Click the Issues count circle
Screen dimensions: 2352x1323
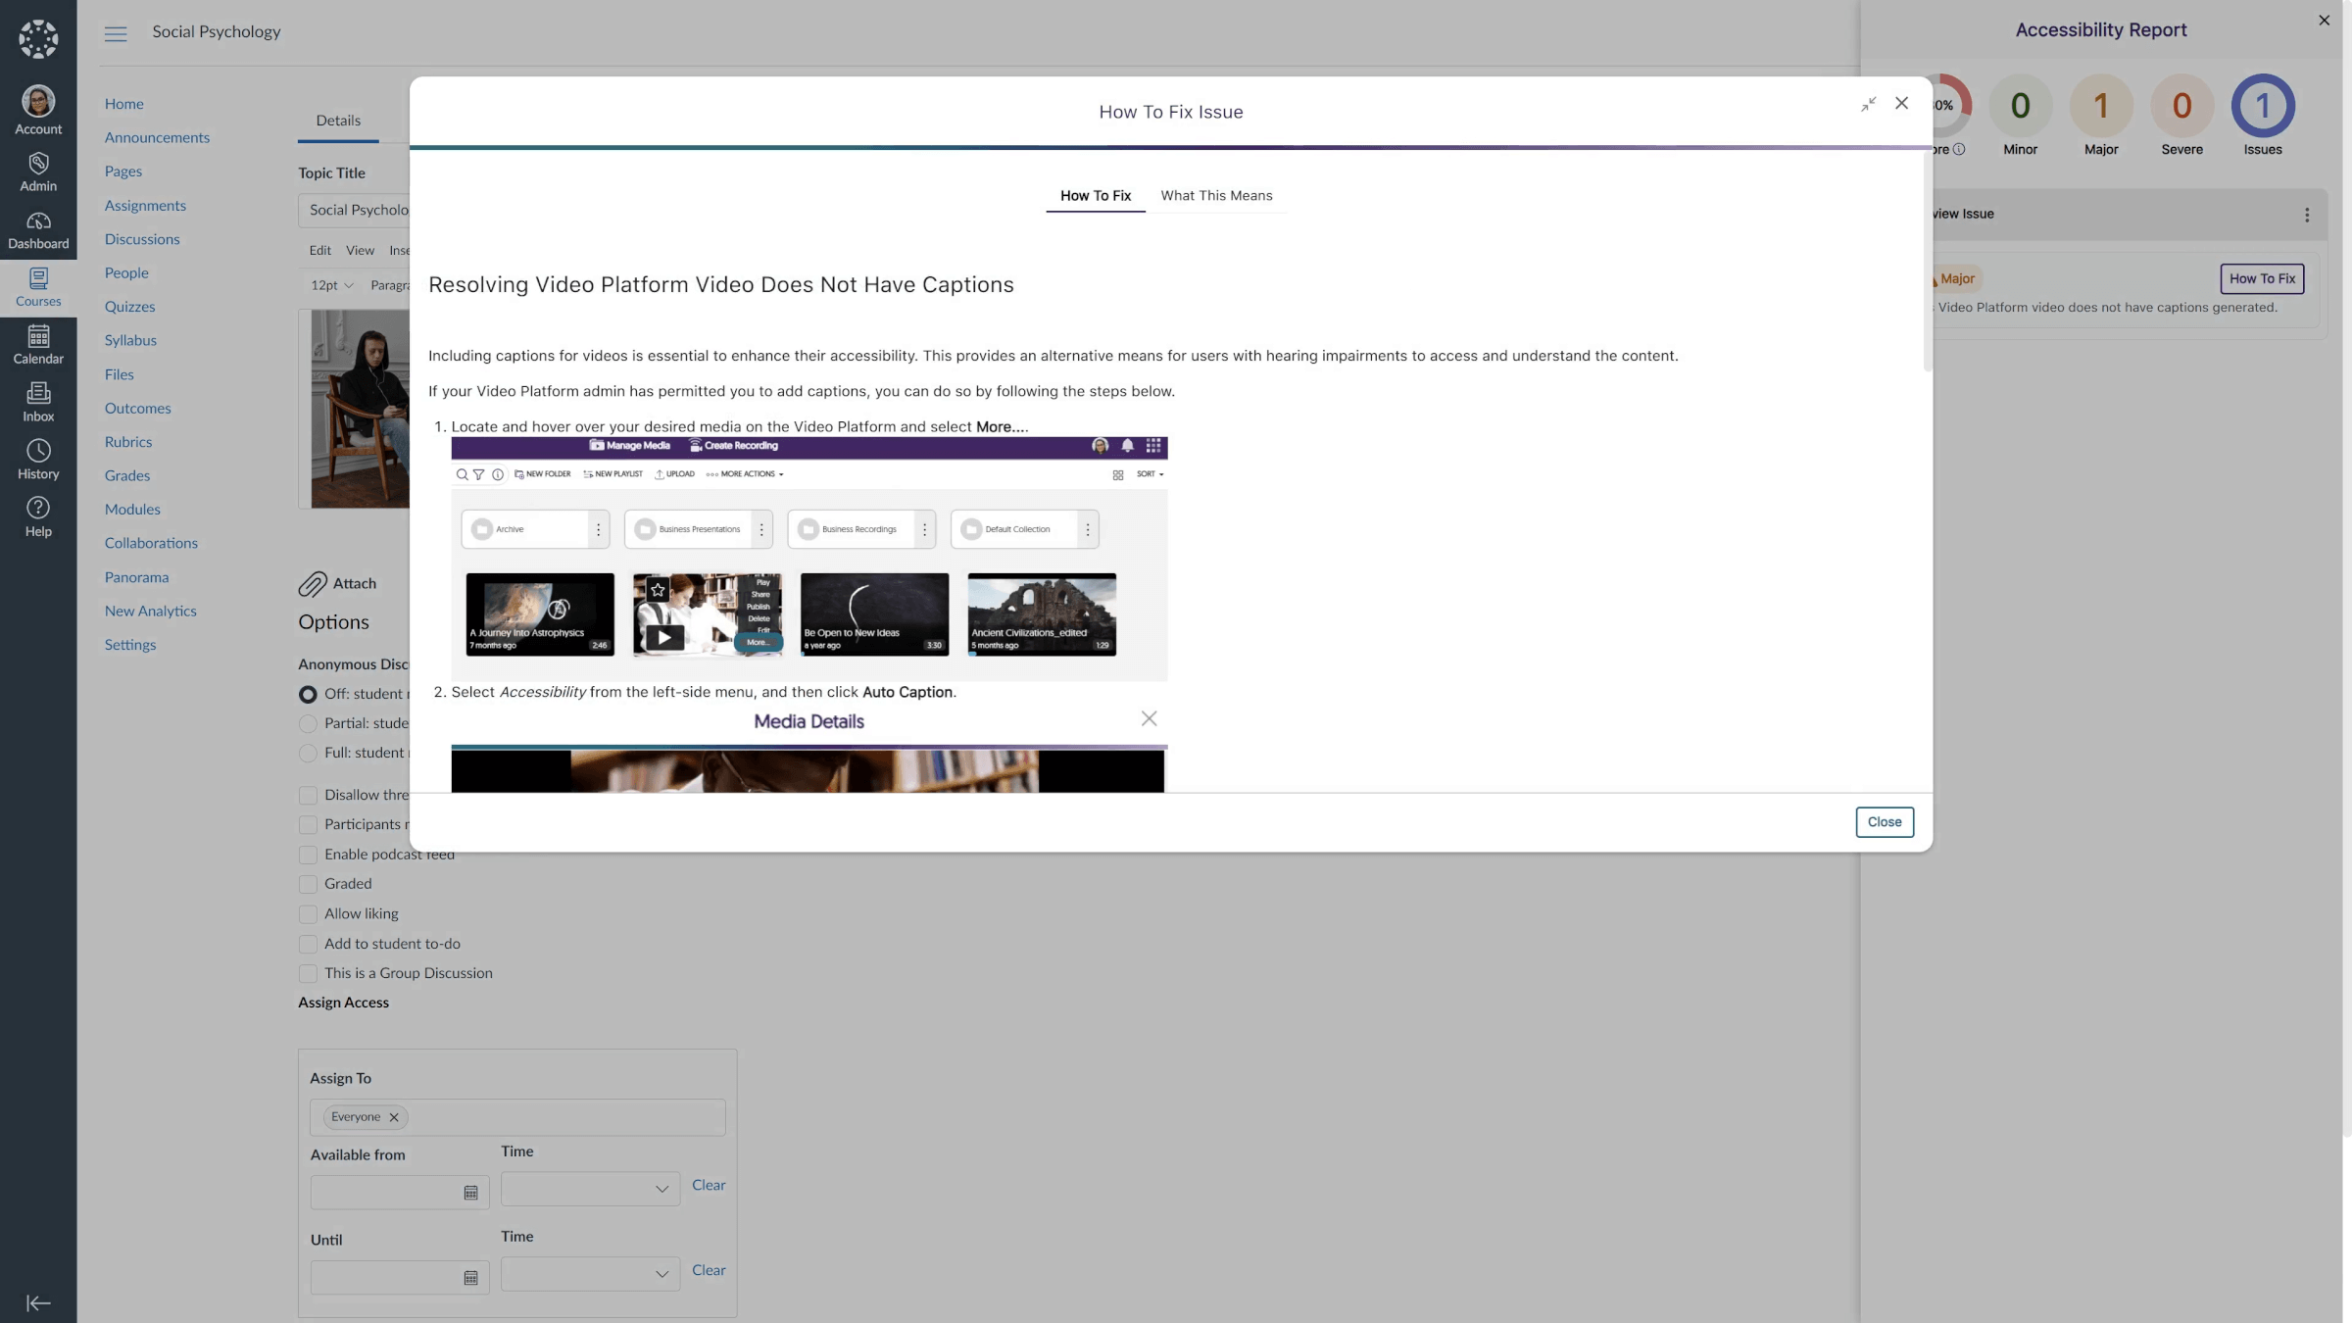point(2263,105)
